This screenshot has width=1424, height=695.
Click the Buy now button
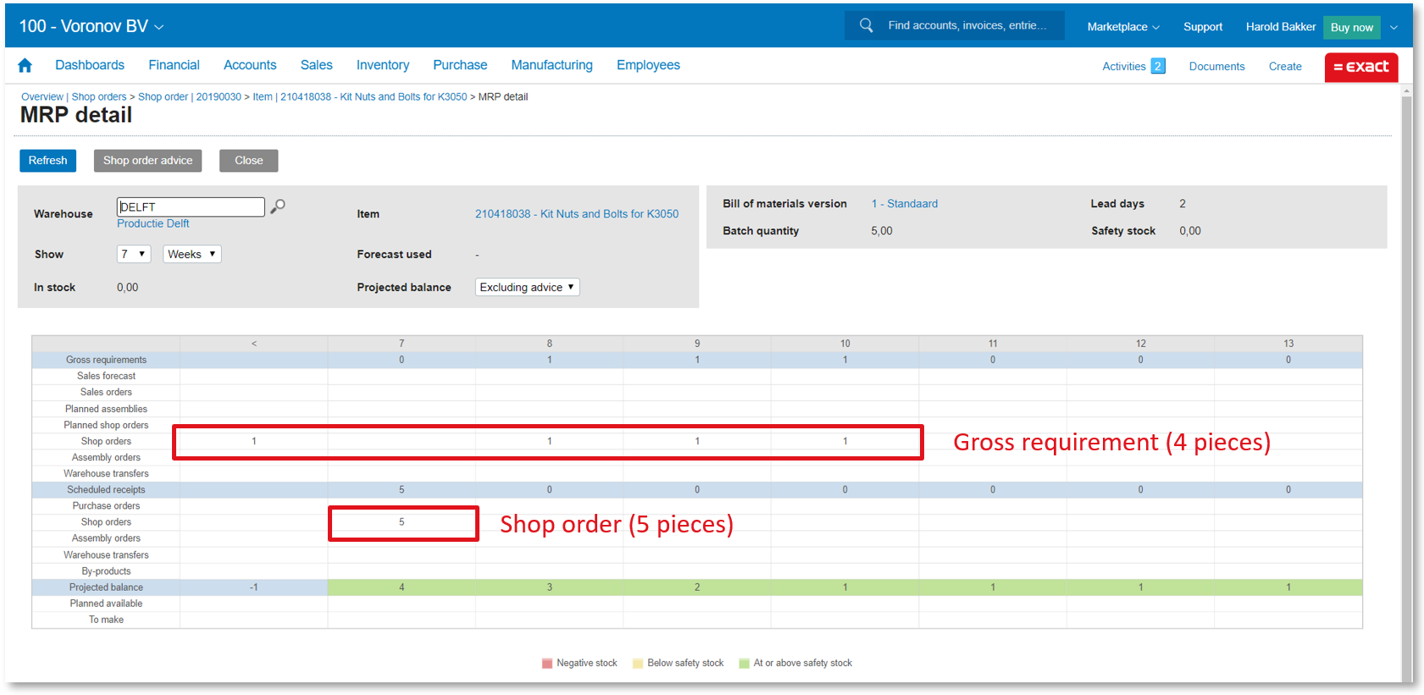pyautogui.click(x=1351, y=27)
